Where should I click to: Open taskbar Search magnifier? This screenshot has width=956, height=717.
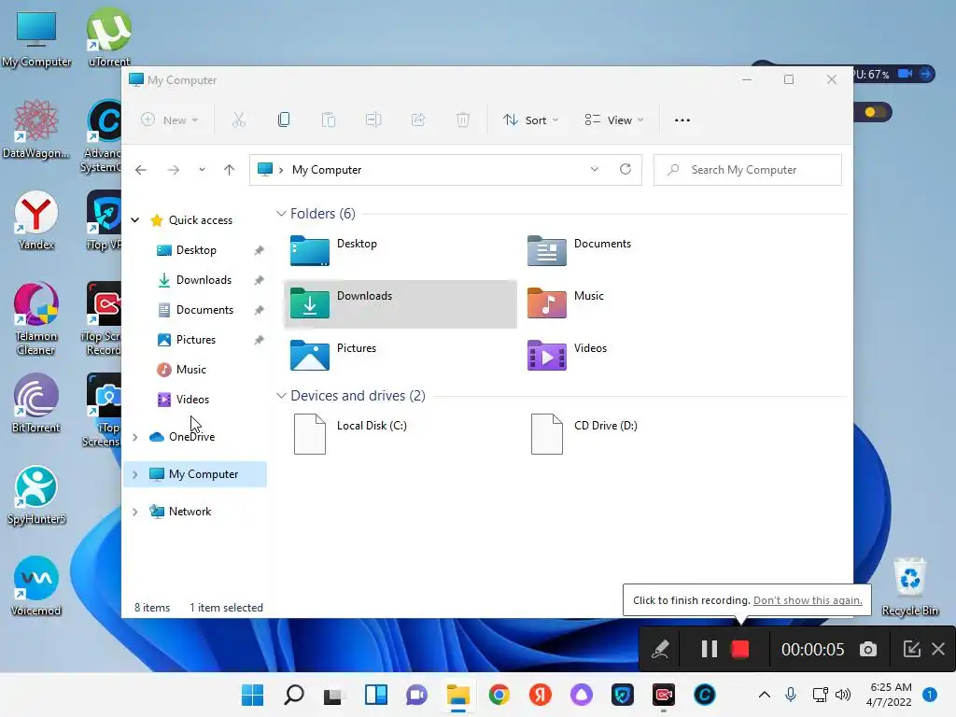click(x=294, y=695)
